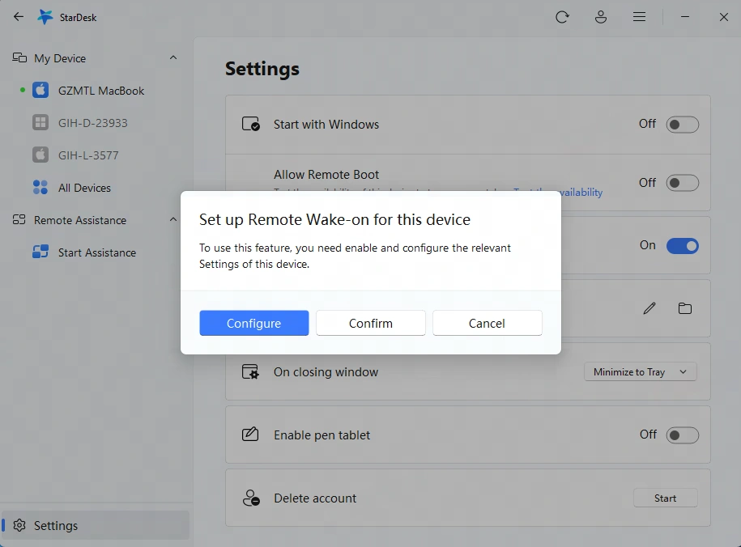Open the user account icon

point(601,17)
